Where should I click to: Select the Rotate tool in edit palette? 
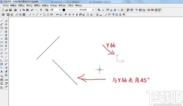(6, 35)
